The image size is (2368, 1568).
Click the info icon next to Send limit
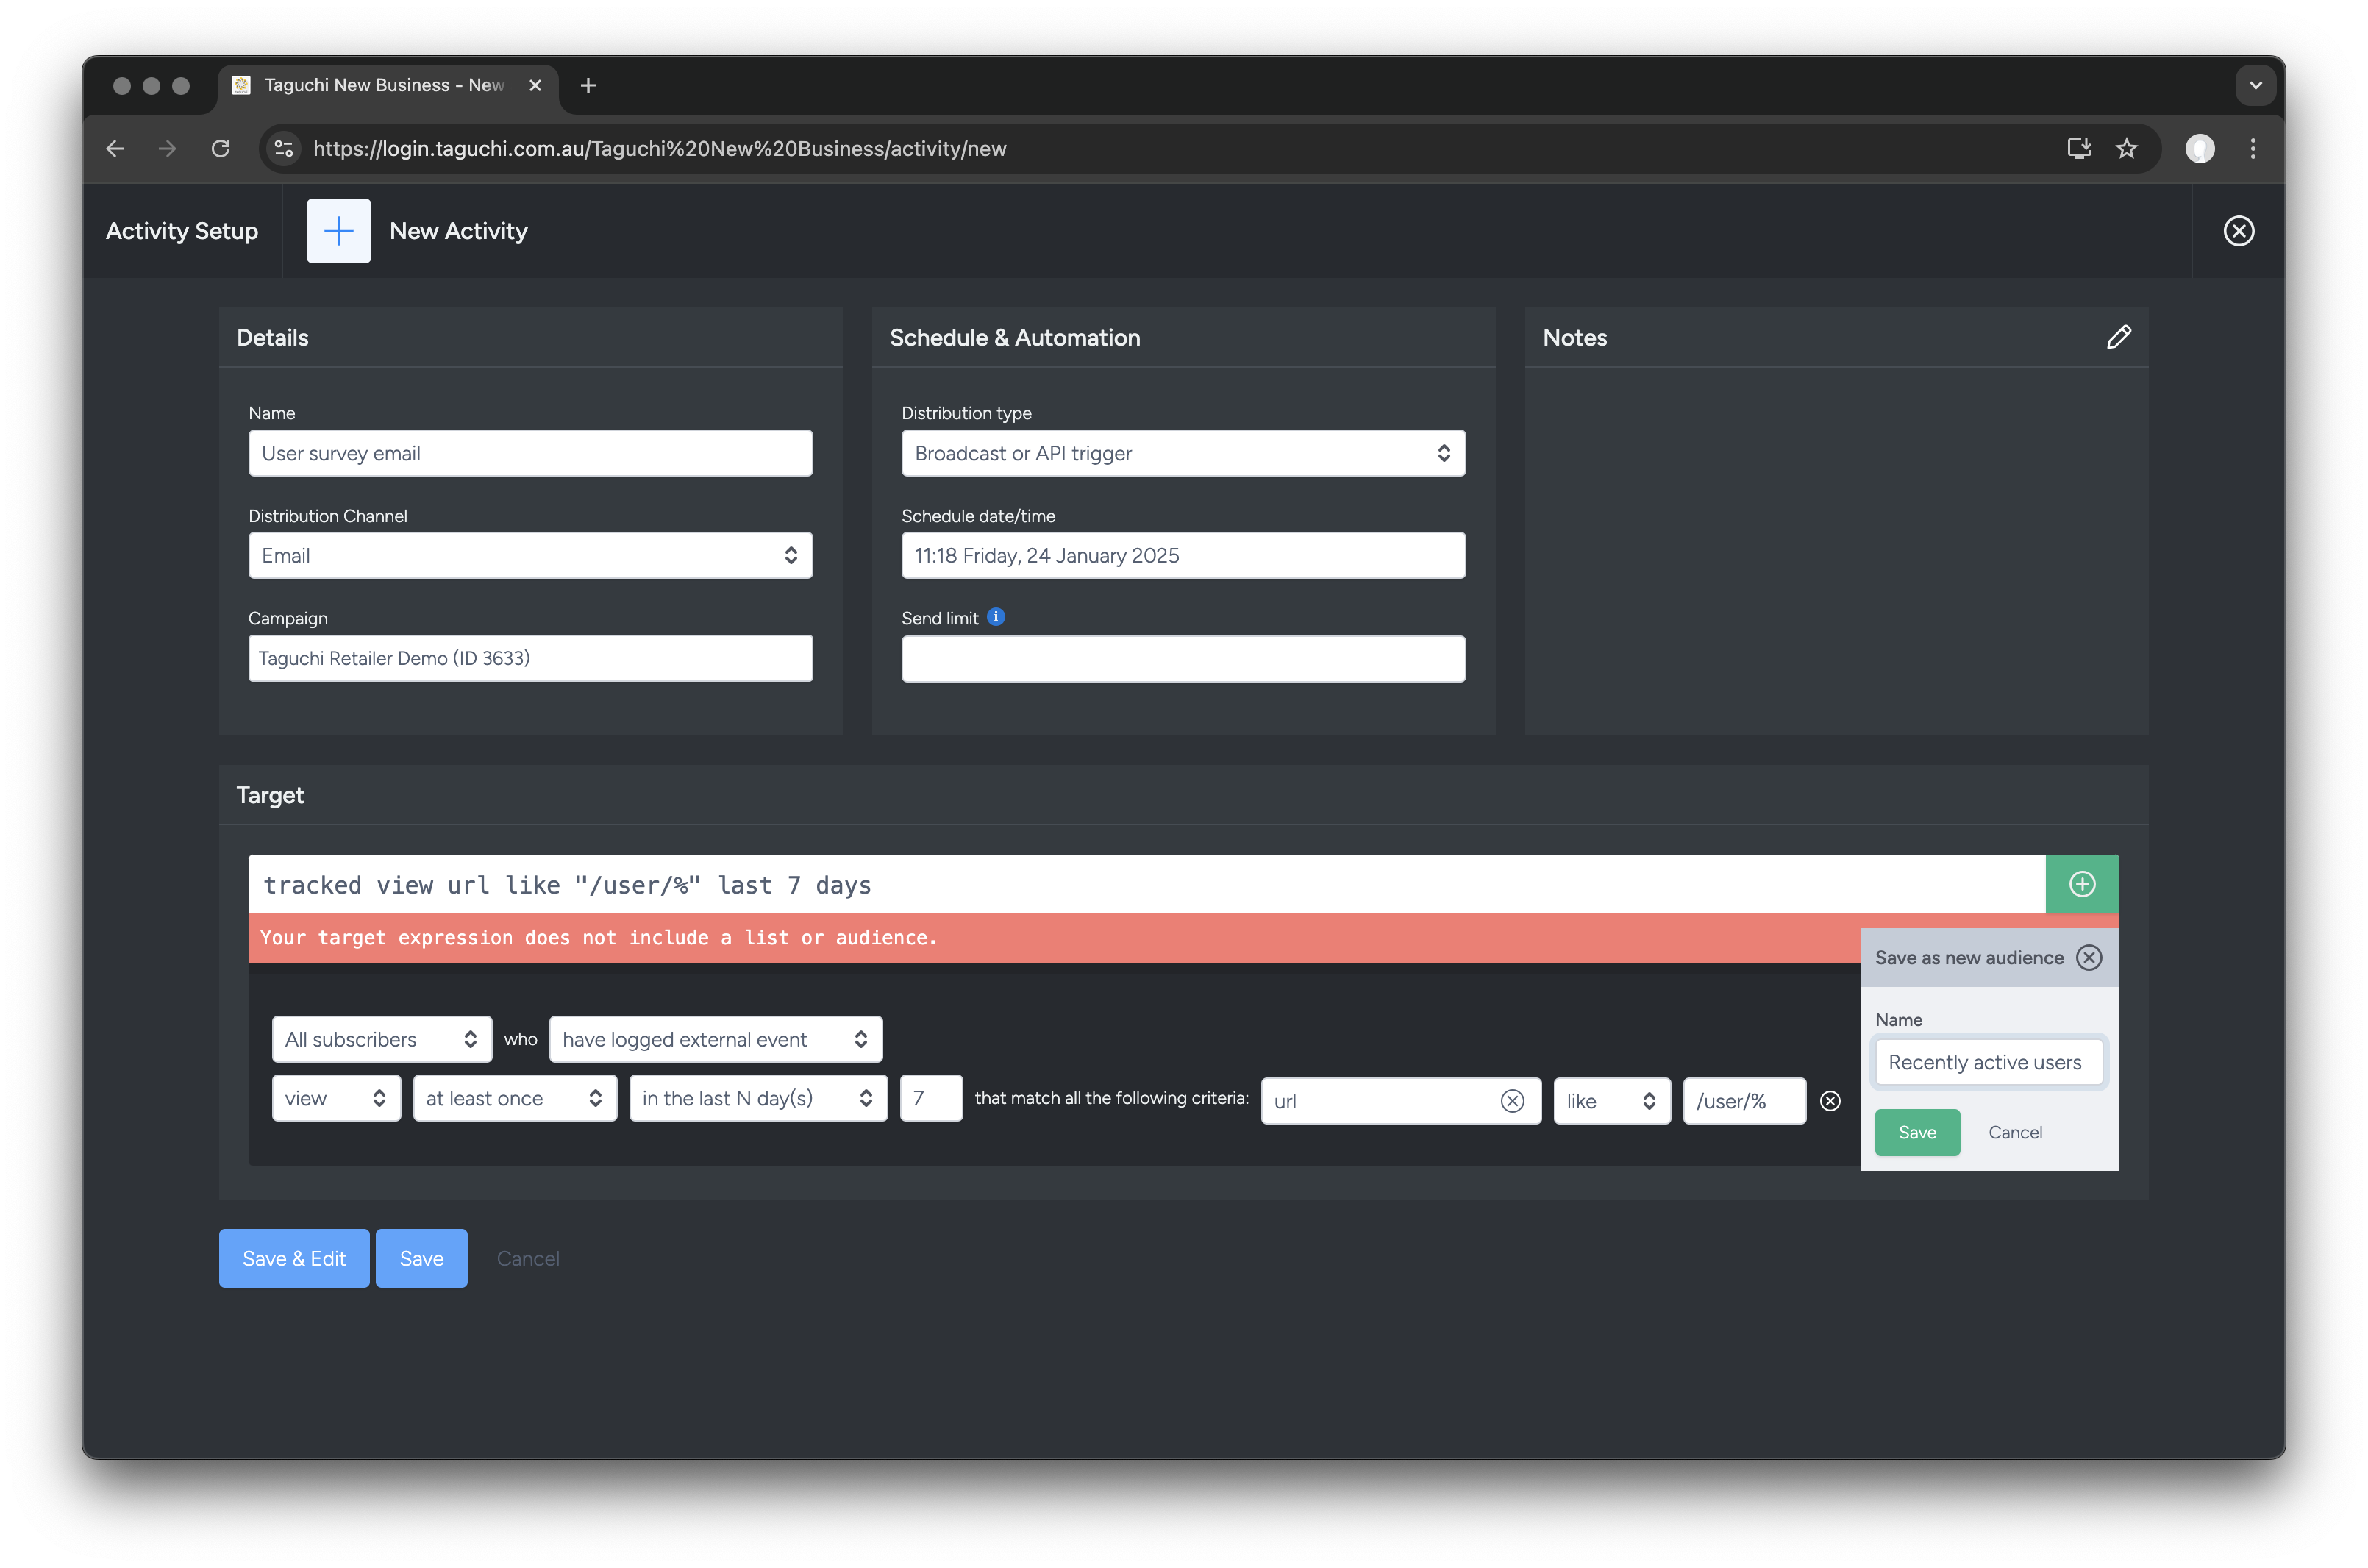(x=994, y=616)
